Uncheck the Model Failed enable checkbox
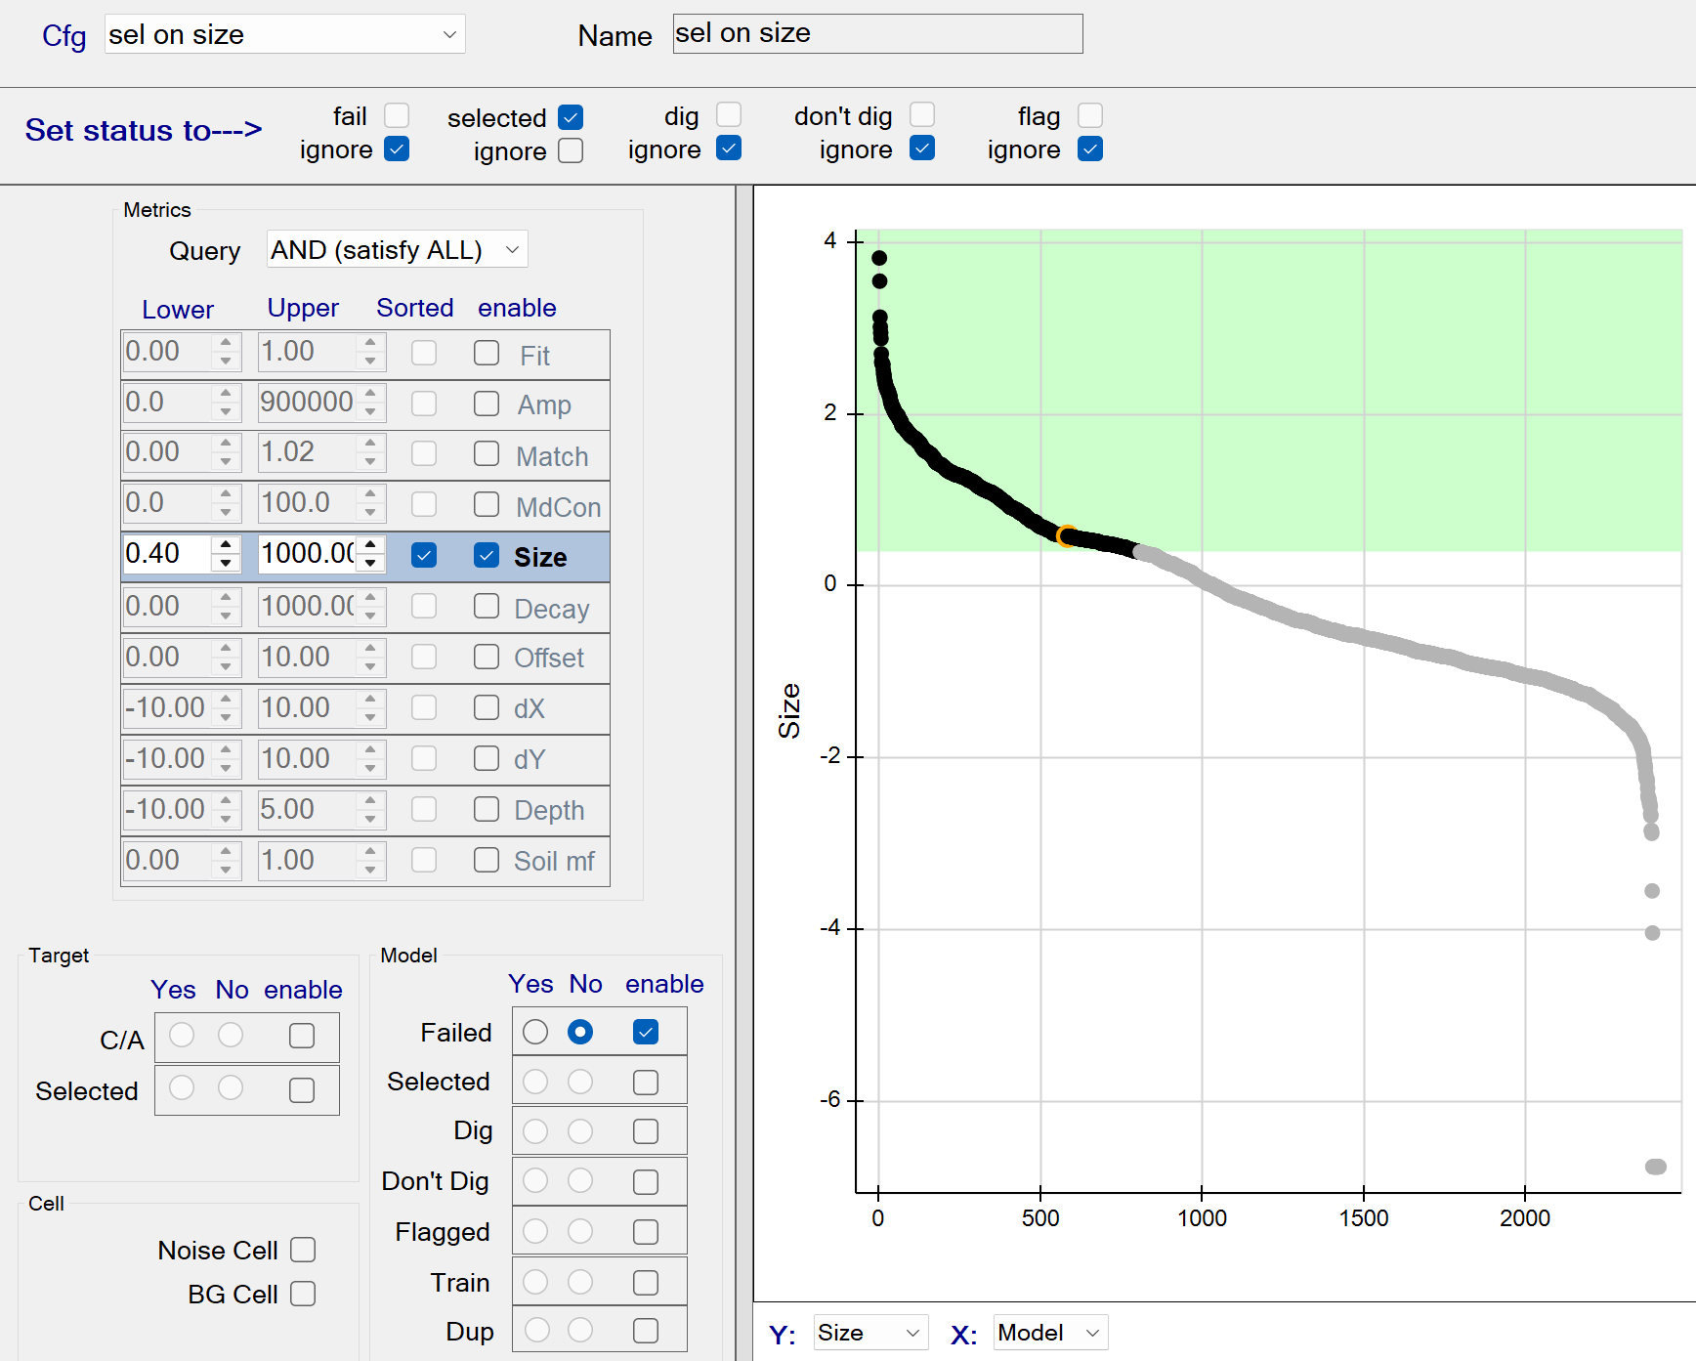 pos(646,1032)
